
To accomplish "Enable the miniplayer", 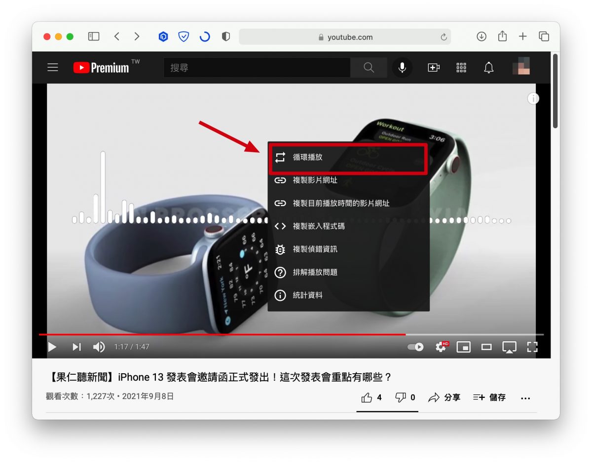I will pyautogui.click(x=464, y=347).
